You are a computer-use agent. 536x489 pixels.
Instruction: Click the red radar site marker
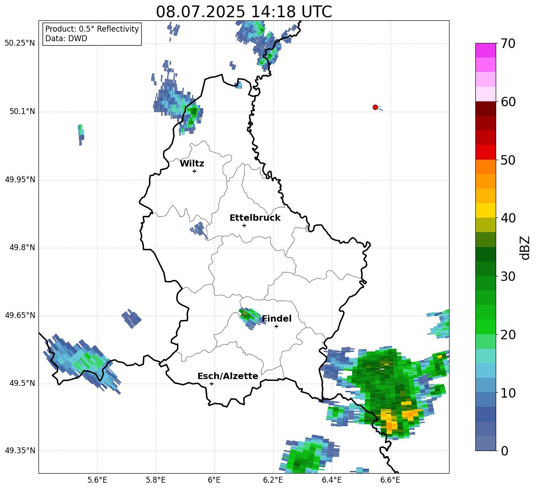[x=375, y=107]
